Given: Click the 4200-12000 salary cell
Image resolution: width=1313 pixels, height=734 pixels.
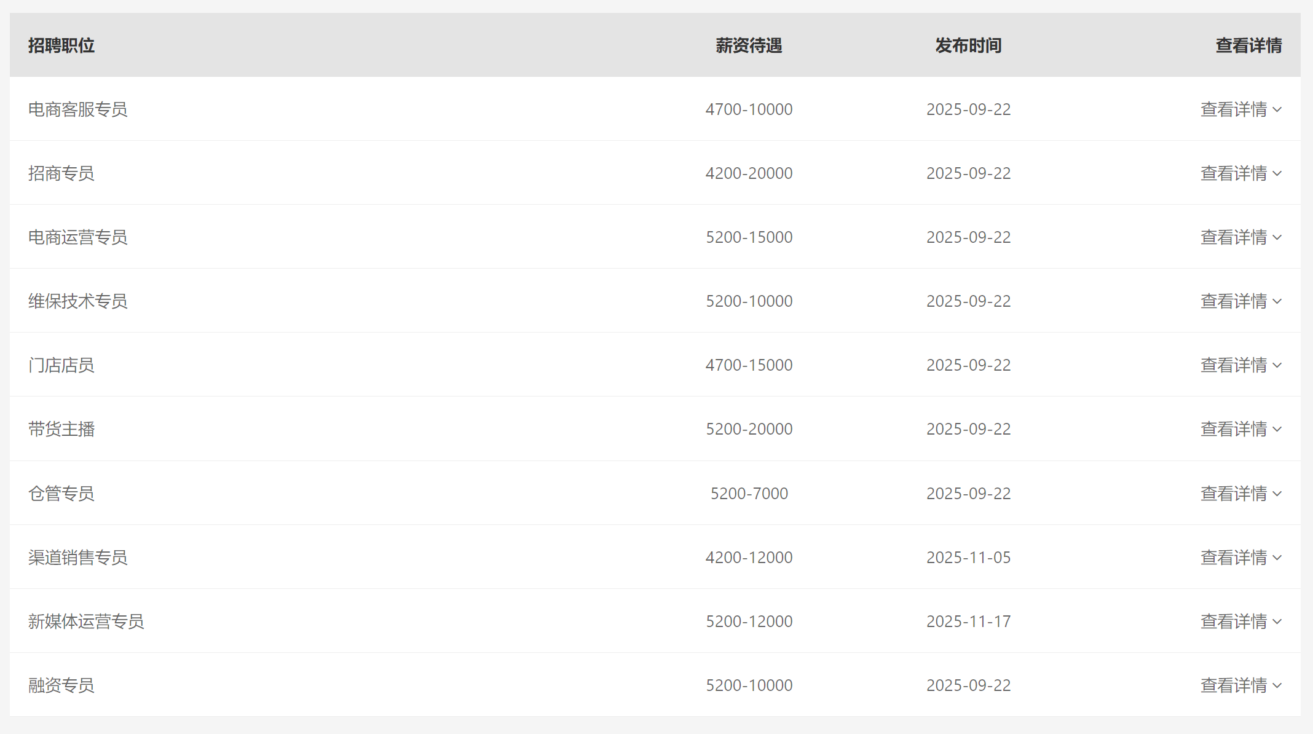Looking at the screenshot, I should click(x=749, y=558).
